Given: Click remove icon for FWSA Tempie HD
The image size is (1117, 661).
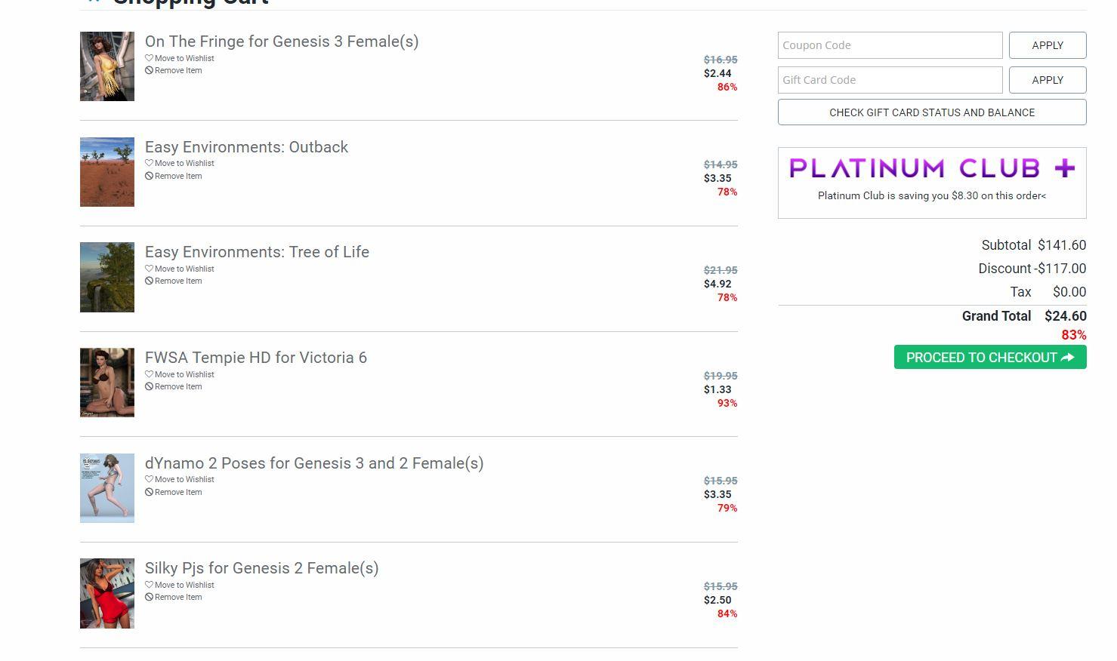Looking at the screenshot, I should pos(149,386).
